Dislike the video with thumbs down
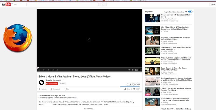The width and height of the screenshot is (216, 110). 134,89
